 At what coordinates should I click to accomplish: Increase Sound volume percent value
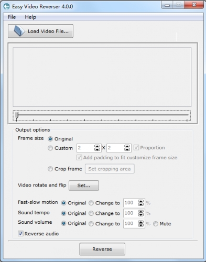pyautogui.click(x=141, y=222)
